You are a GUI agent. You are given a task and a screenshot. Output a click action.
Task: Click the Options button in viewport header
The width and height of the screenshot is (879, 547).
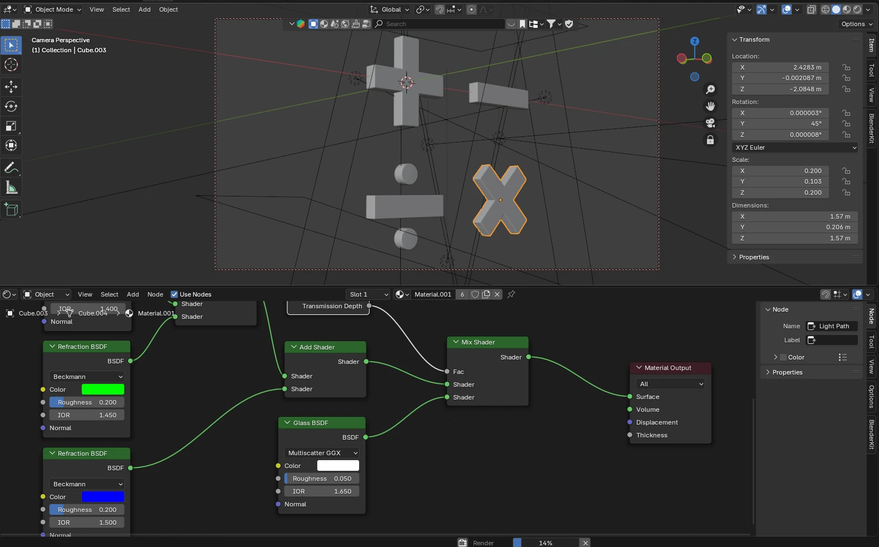(x=856, y=24)
